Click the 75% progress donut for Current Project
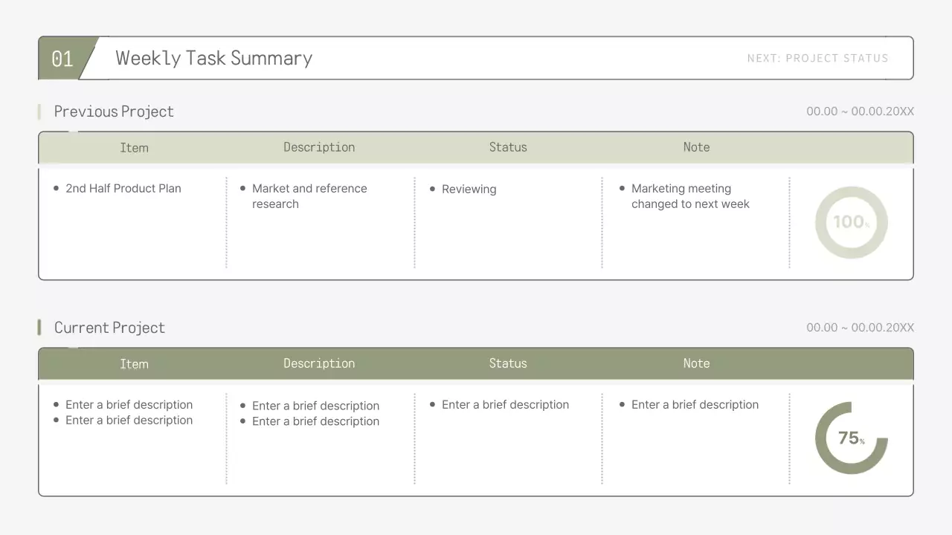The height and width of the screenshot is (535, 952). [x=851, y=438]
